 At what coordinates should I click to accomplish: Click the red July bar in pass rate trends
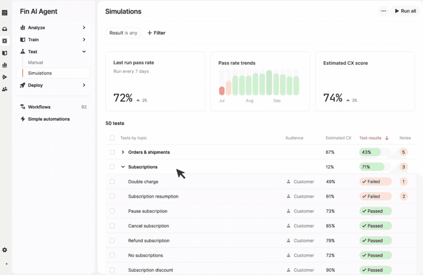pyautogui.click(x=222, y=91)
